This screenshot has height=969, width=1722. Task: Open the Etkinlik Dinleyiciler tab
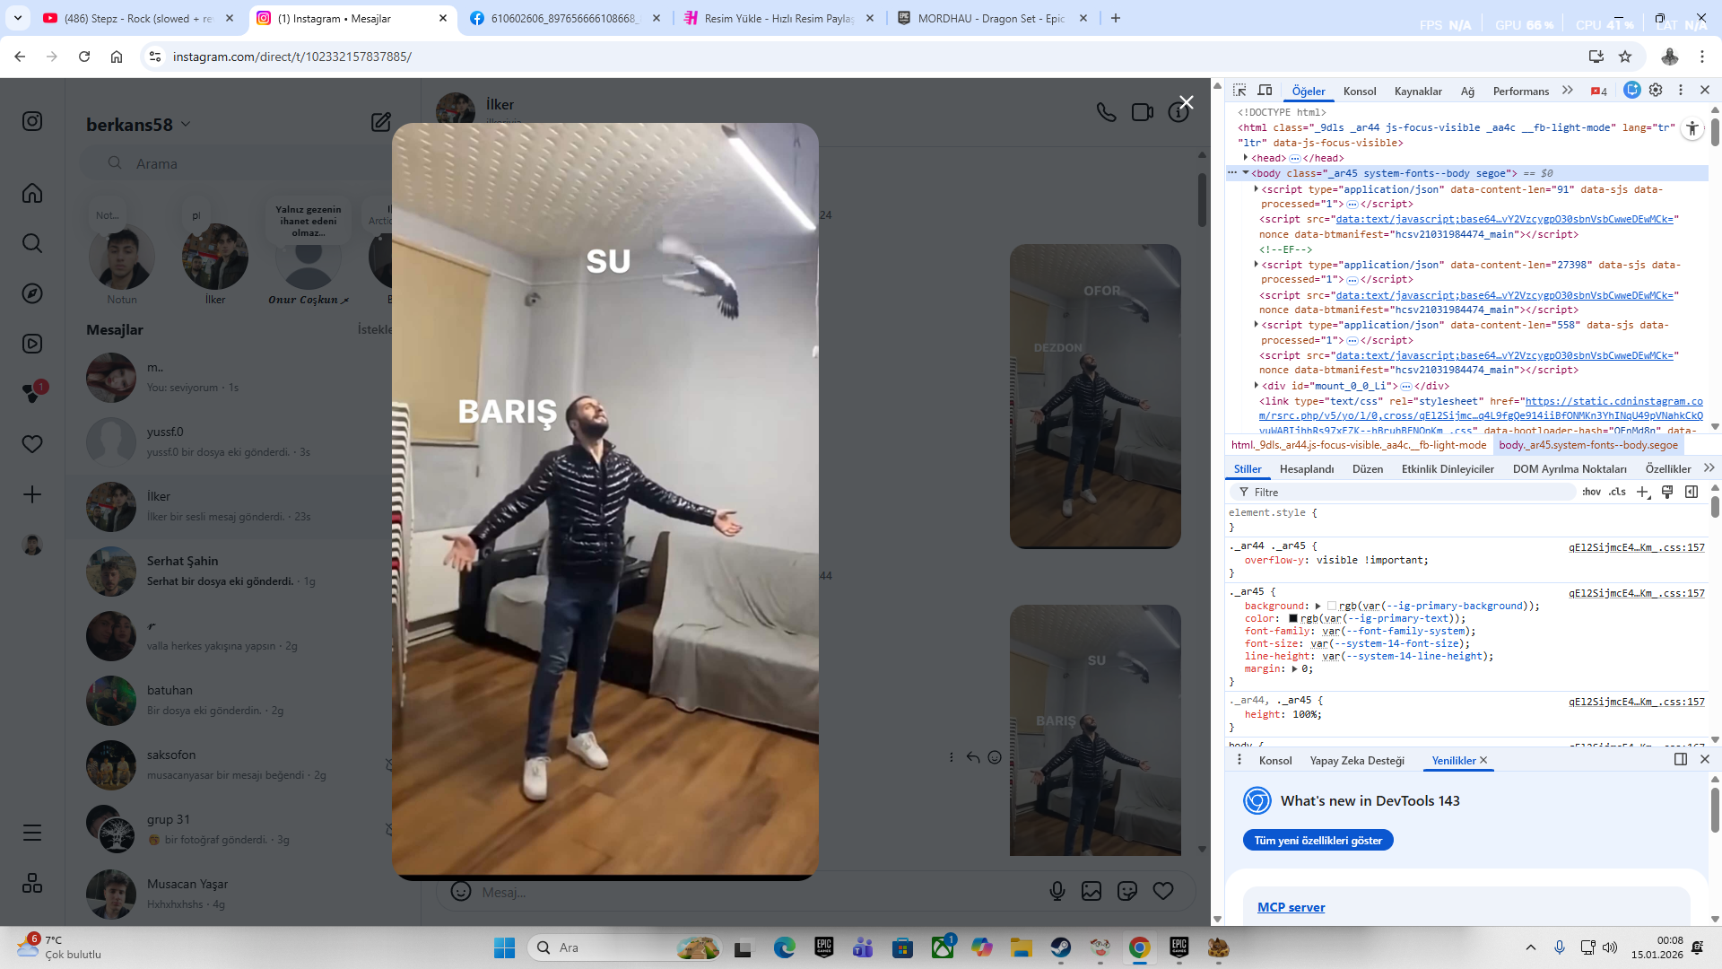point(1448,469)
